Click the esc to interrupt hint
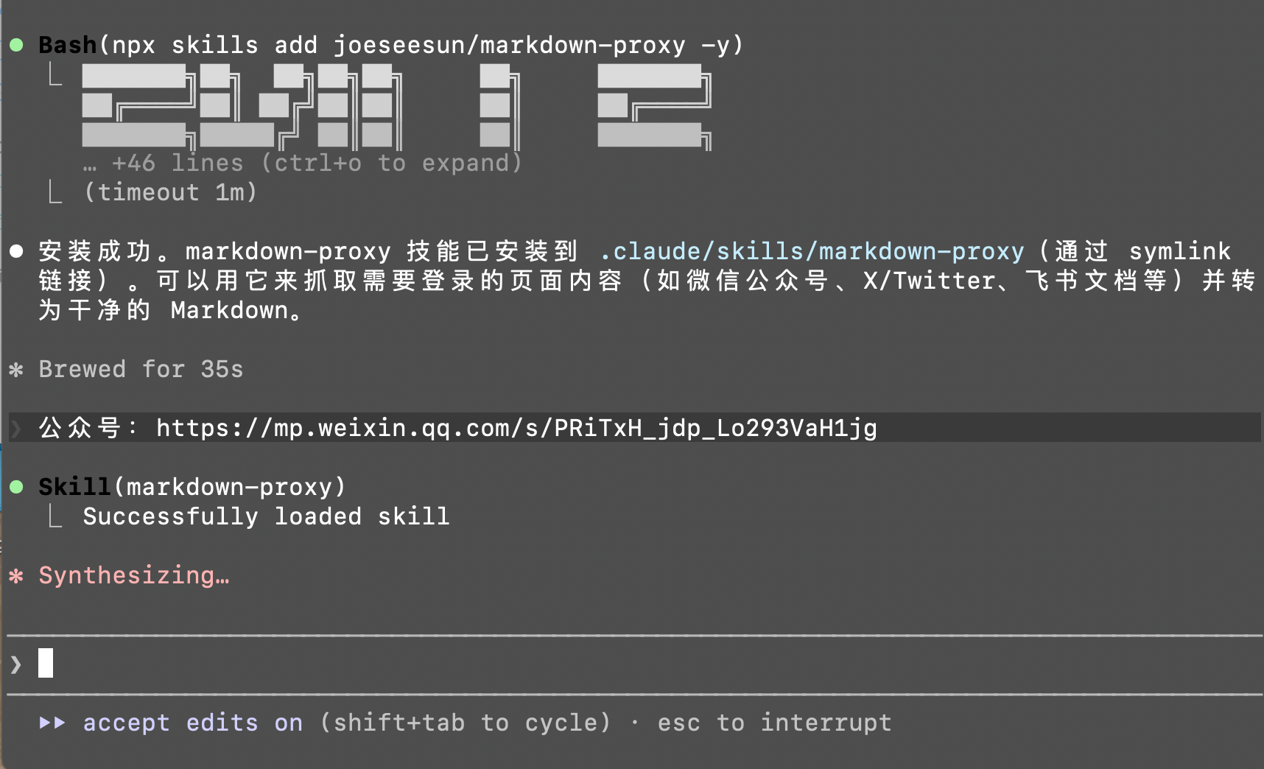Screen dimensions: 1264x769 click(x=774, y=723)
